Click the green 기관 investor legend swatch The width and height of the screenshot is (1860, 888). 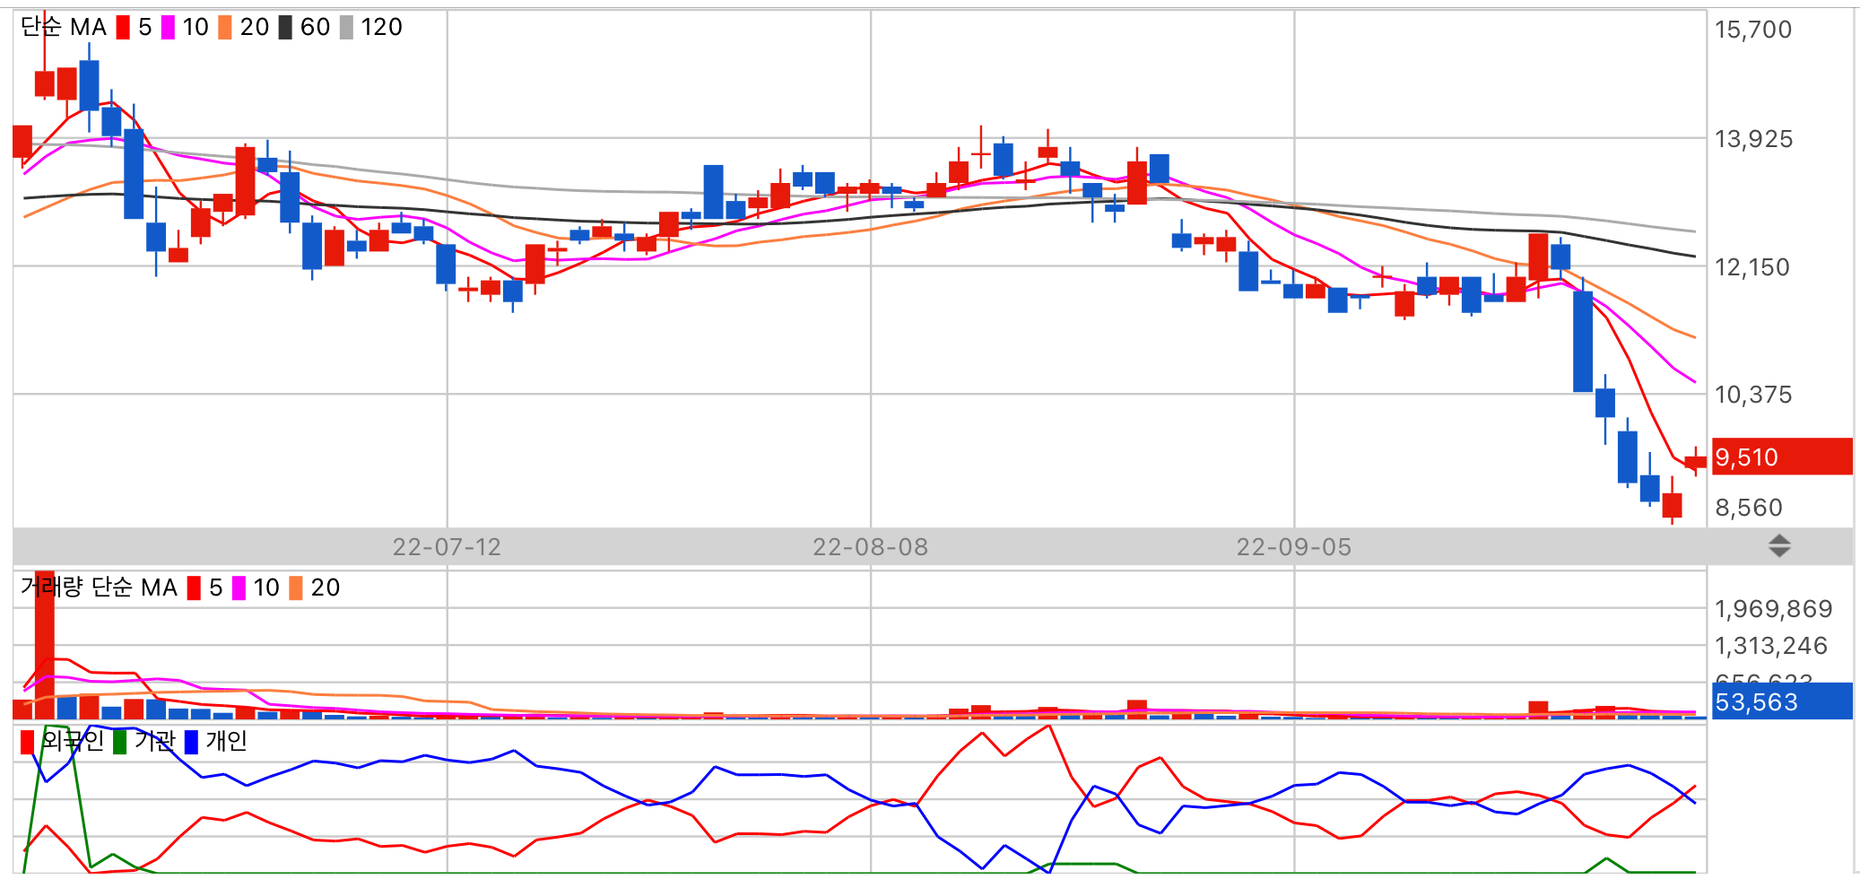click(119, 742)
